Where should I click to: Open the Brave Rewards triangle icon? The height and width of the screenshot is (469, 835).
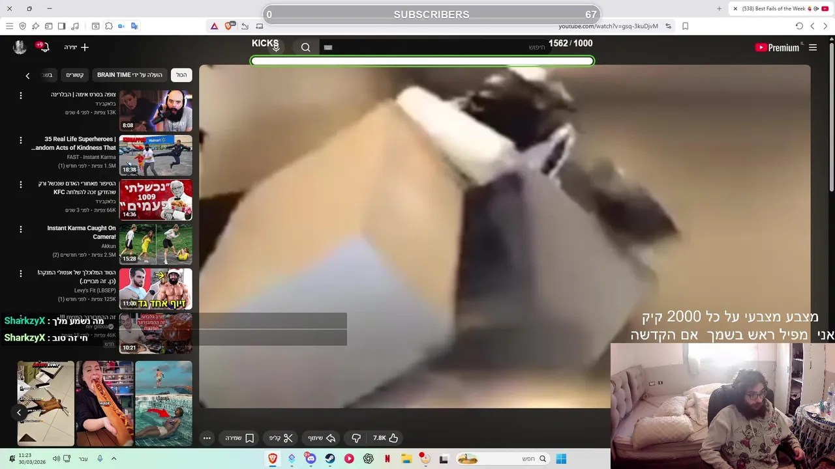point(214,26)
